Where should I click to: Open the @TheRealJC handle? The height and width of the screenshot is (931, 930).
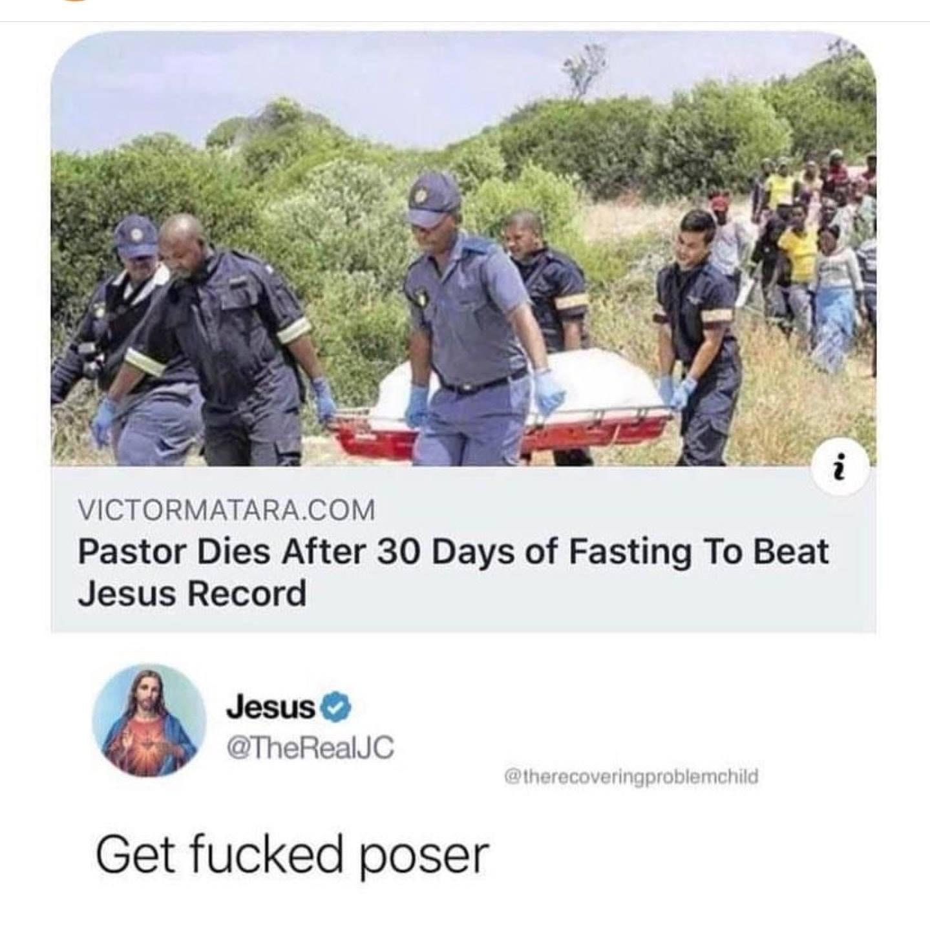pyautogui.click(x=309, y=748)
